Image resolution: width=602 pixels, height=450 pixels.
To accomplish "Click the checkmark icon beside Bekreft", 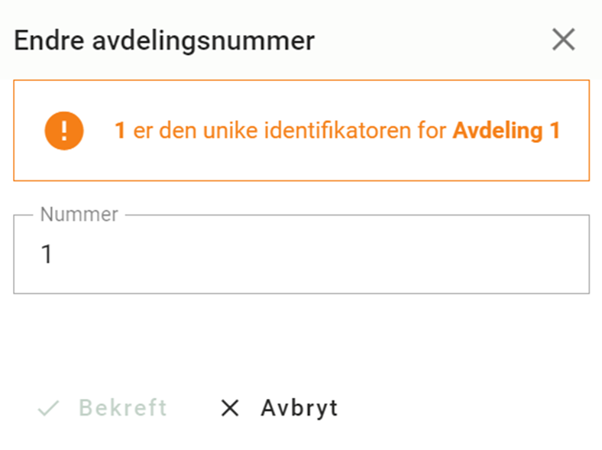I will coord(49,408).
